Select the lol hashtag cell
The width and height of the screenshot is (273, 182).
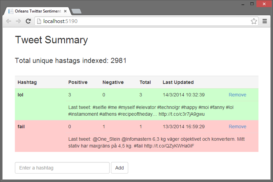click(x=21, y=95)
